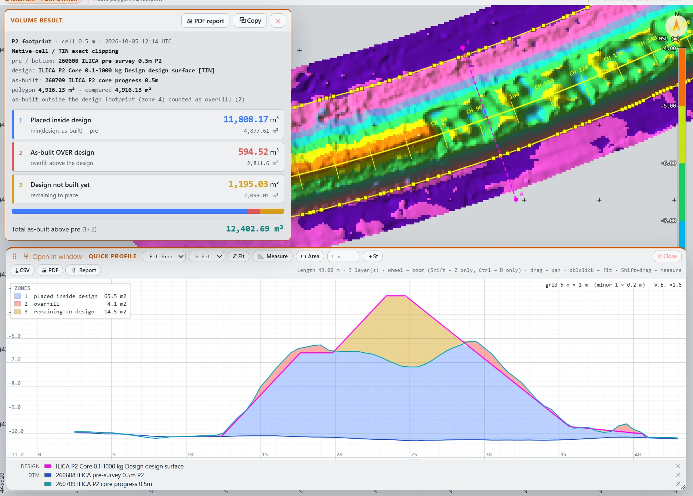
Task: Activate the Measure tool
Action: tap(272, 256)
